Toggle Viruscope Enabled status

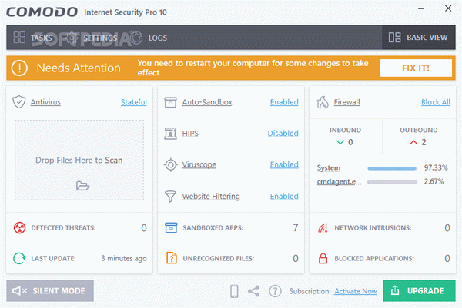[x=284, y=164]
